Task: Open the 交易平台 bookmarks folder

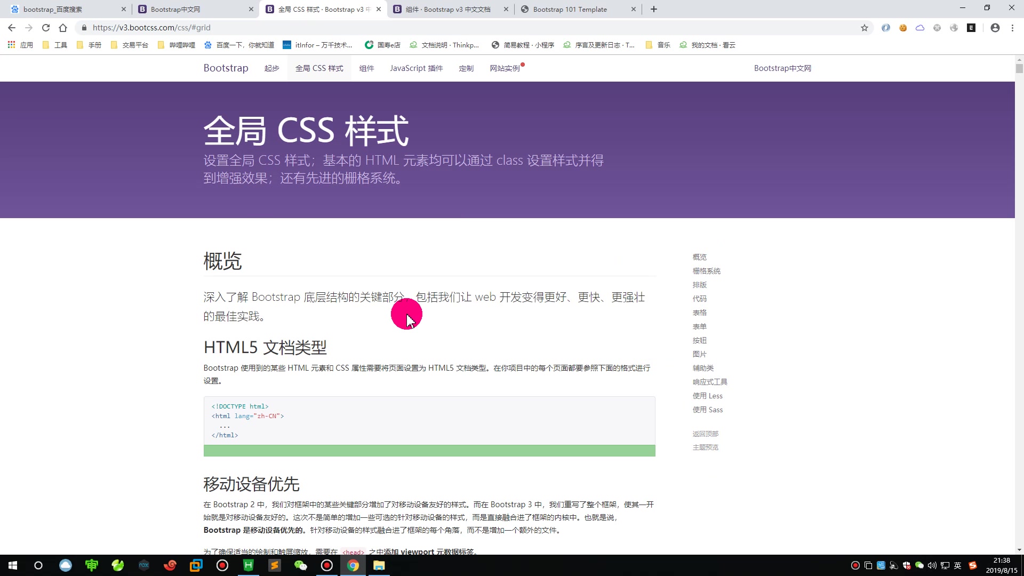Action: point(129,45)
